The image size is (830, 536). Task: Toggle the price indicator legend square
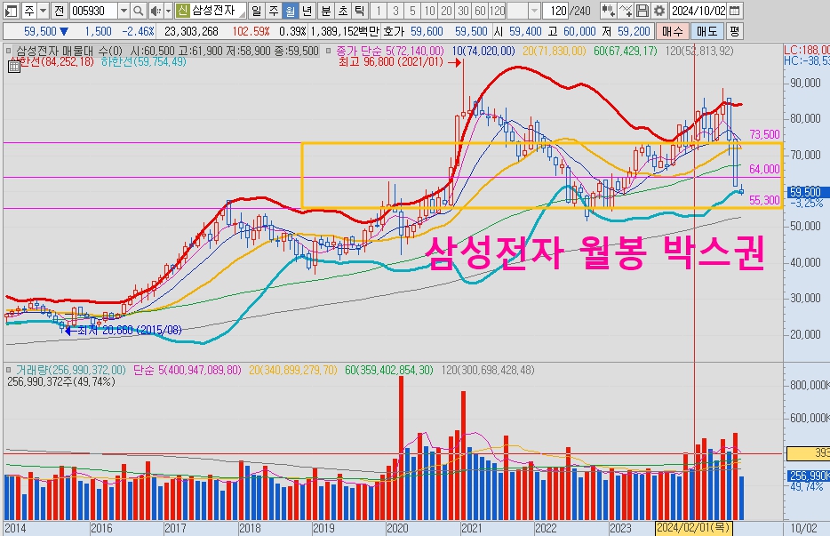coord(9,52)
